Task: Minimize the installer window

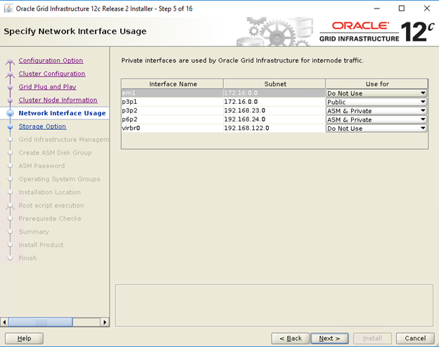Action: [x=377, y=8]
